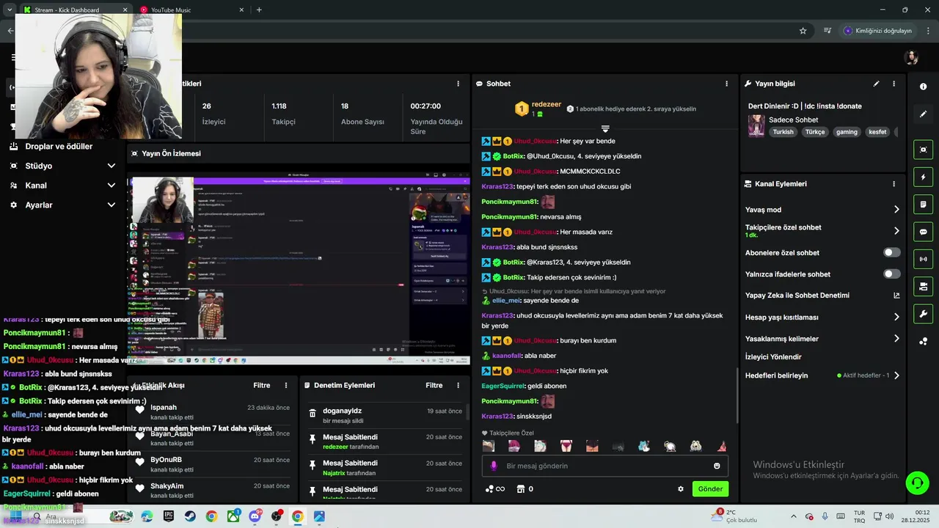Expand the Ayarlar sidebar section
The width and height of the screenshot is (939, 528).
click(112, 205)
